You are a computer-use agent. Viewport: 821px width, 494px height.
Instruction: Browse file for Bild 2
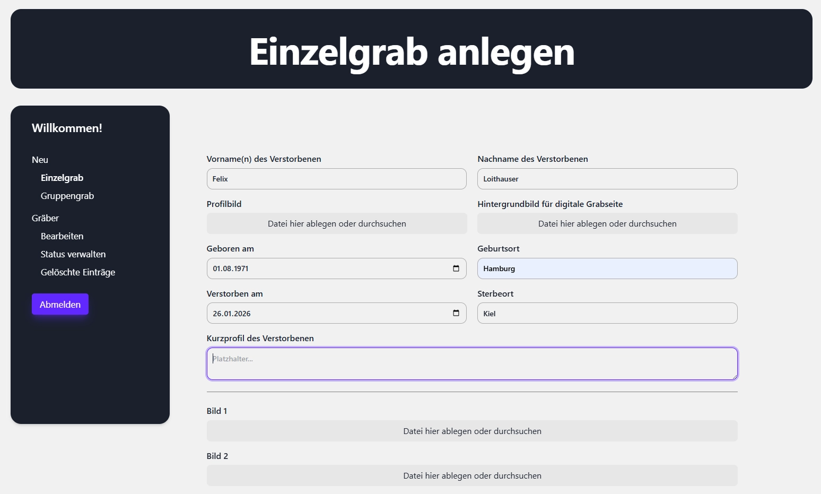click(x=472, y=475)
